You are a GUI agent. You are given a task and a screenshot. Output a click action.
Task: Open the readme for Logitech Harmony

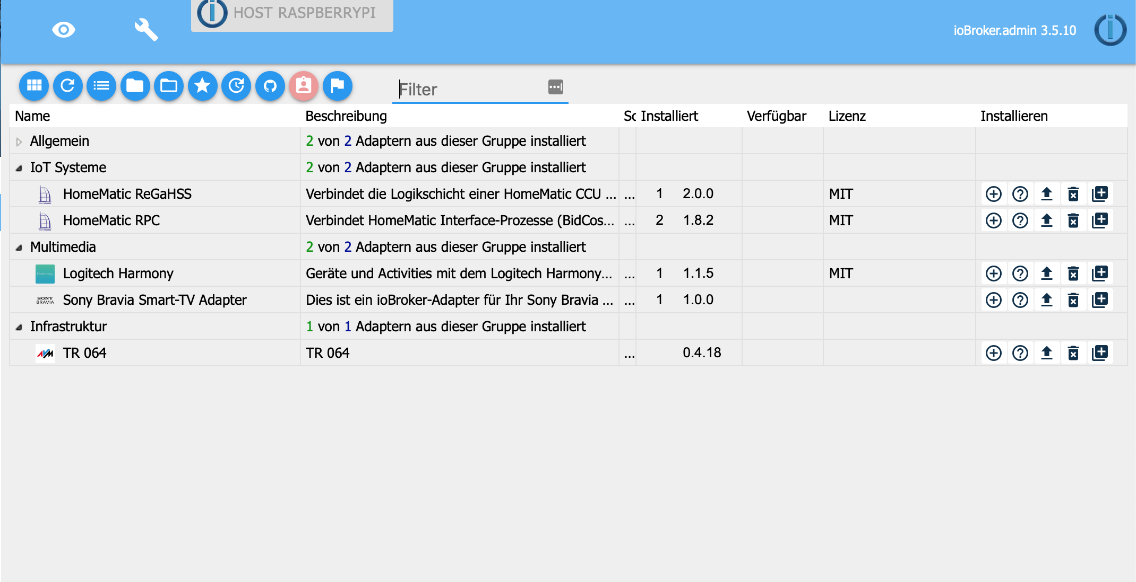point(1020,273)
